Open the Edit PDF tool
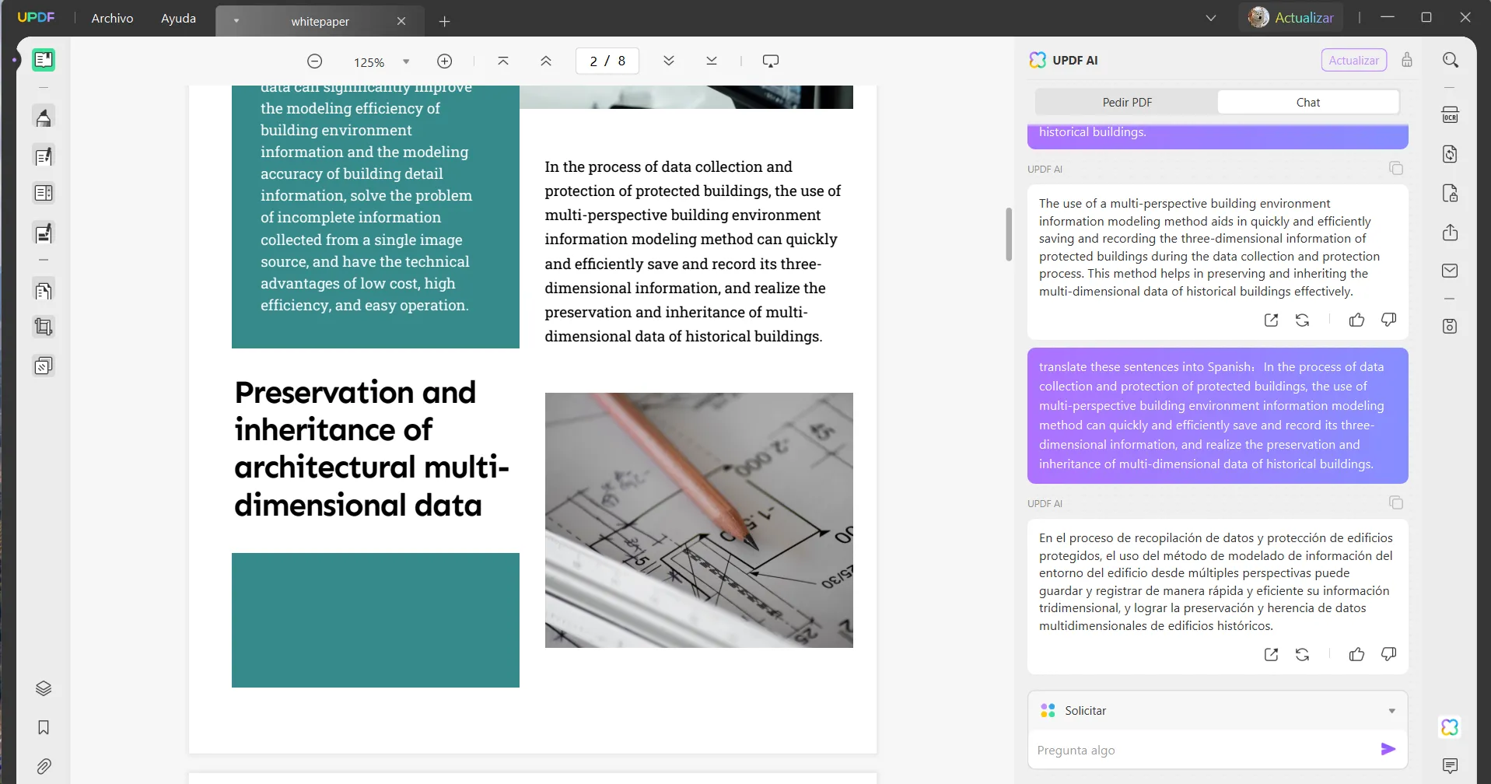 click(x=44, y=156)
